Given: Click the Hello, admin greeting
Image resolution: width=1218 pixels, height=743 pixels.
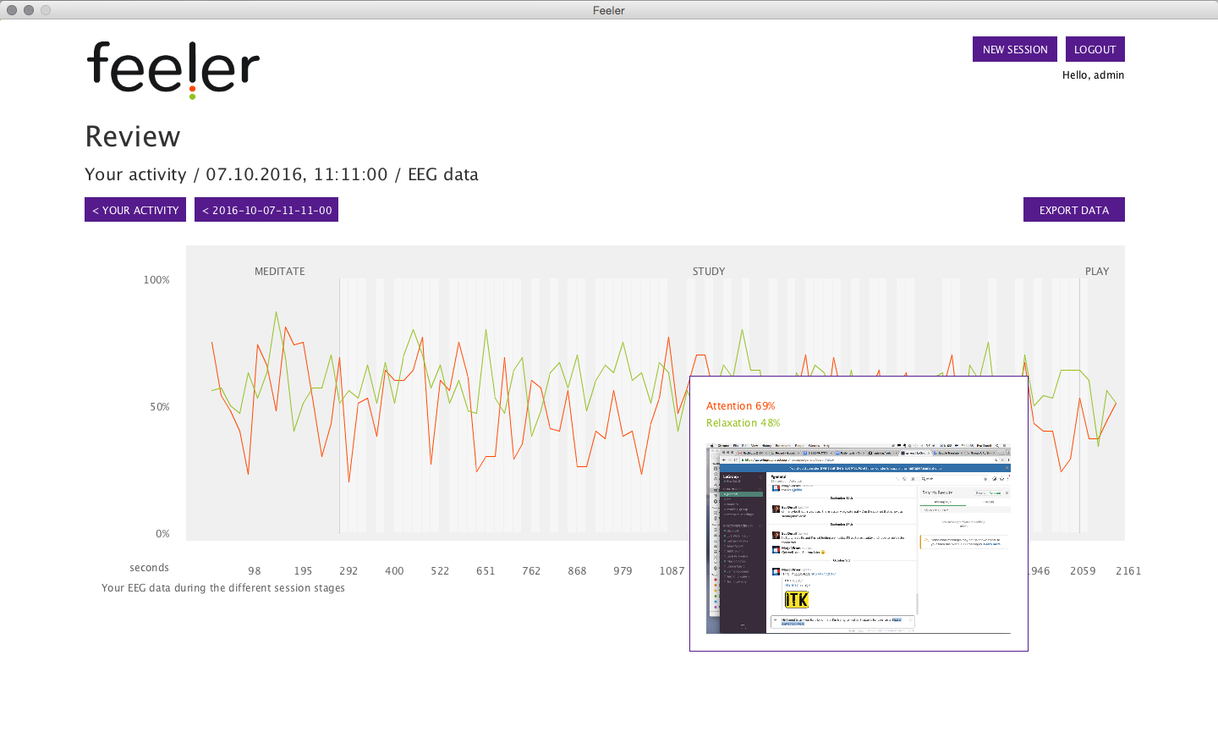Looking at the screenshot, I should (x=1093, y=75).
